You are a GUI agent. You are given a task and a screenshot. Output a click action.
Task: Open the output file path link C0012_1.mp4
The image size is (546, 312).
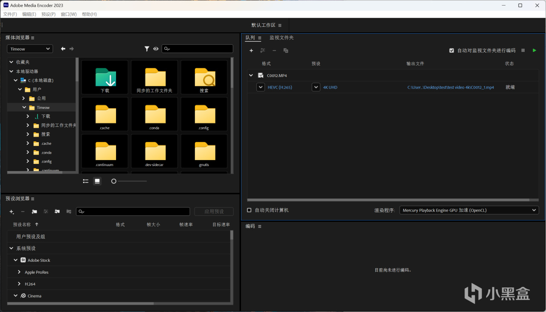click(451, 87)
